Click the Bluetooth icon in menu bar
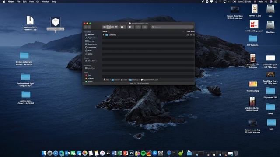 point(216,2)
